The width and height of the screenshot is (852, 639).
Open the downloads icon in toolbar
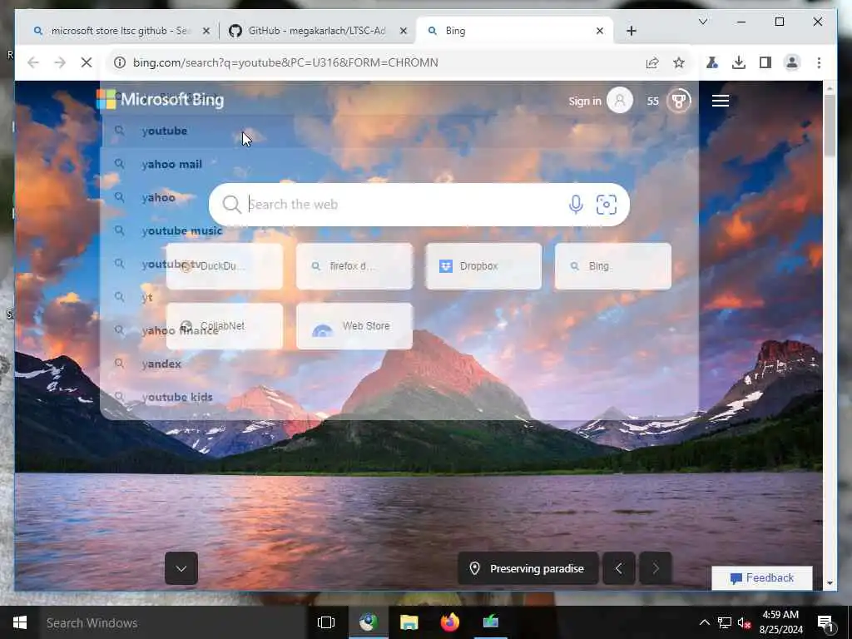pos(739,62)
